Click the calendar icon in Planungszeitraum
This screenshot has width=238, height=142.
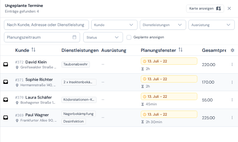pyautogui.click(x=74, y=37)
